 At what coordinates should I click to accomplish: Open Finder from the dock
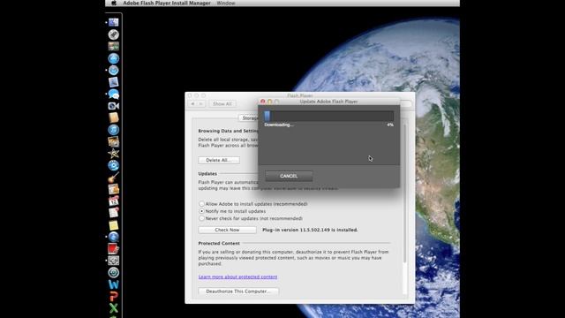[x=114, y=22]
